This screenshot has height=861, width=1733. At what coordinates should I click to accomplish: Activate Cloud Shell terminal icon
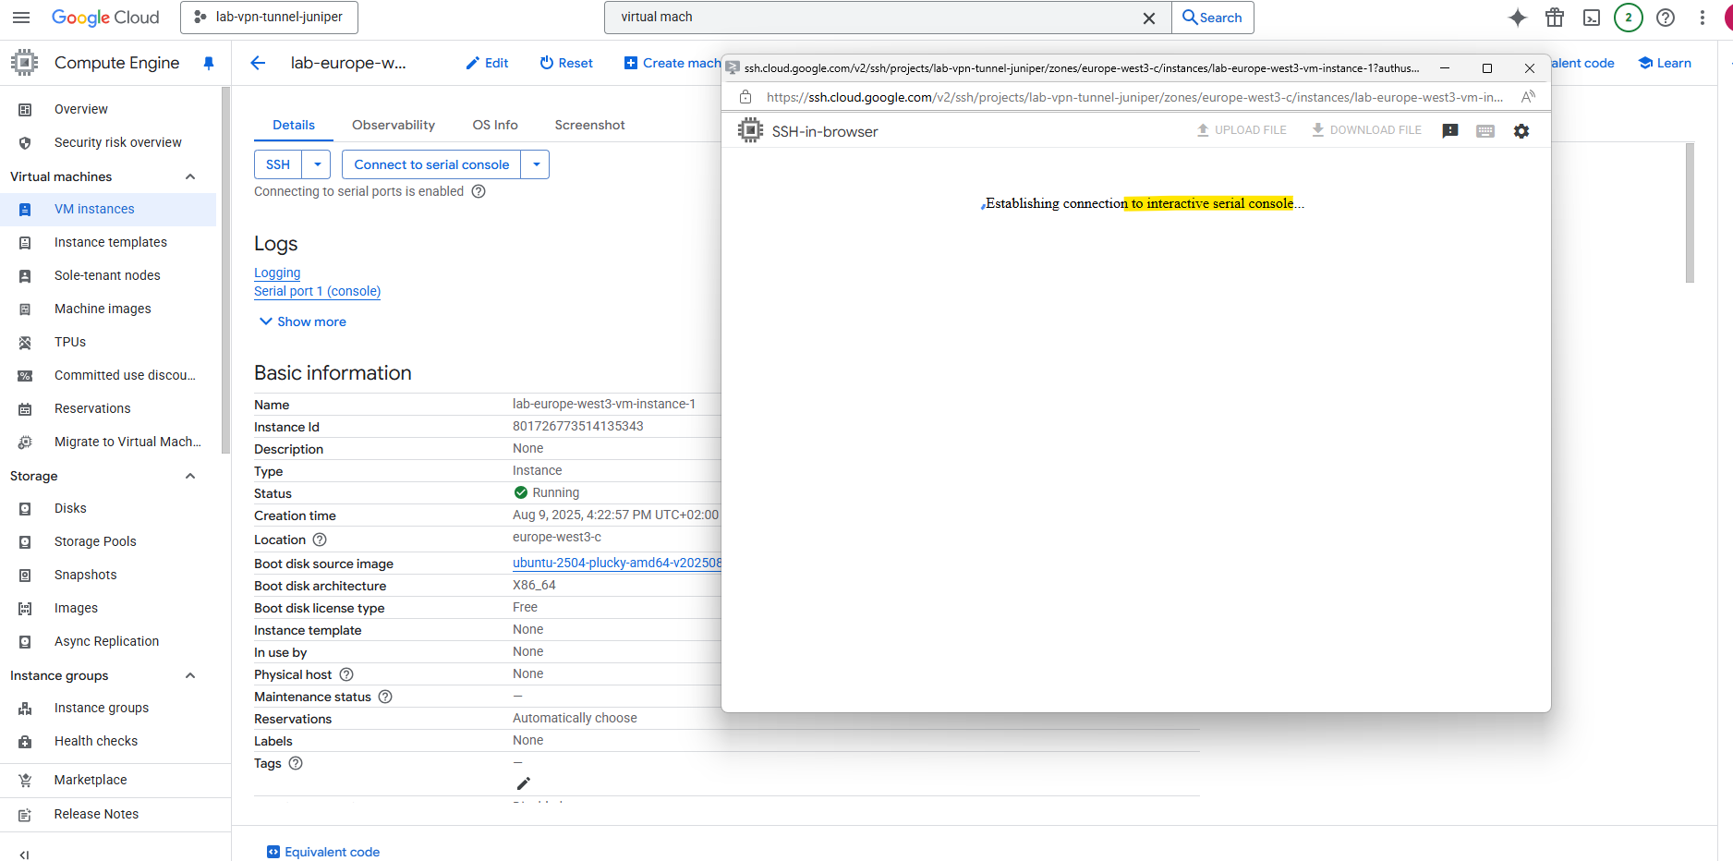pos(1592,18)
